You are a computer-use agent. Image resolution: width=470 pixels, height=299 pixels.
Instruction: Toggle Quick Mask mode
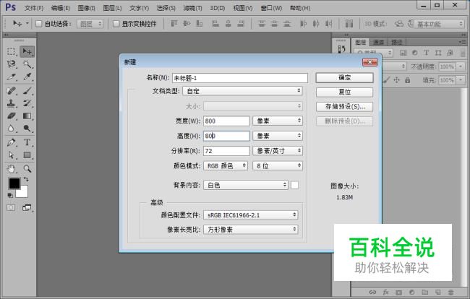(x=11, y=207)
